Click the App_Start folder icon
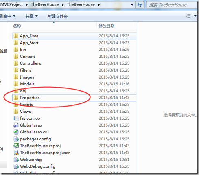Screen dimensions: 199x175 tap(16, 43)
